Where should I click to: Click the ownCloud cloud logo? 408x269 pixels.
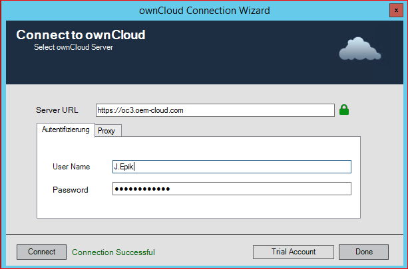(360, 48)
